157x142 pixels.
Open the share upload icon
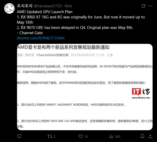point(150,136)
